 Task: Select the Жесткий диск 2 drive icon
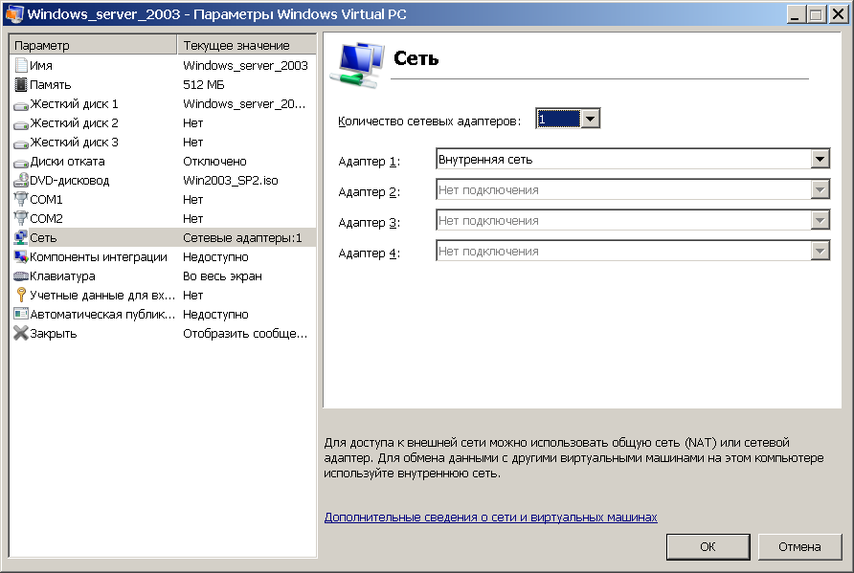(21, 124)
